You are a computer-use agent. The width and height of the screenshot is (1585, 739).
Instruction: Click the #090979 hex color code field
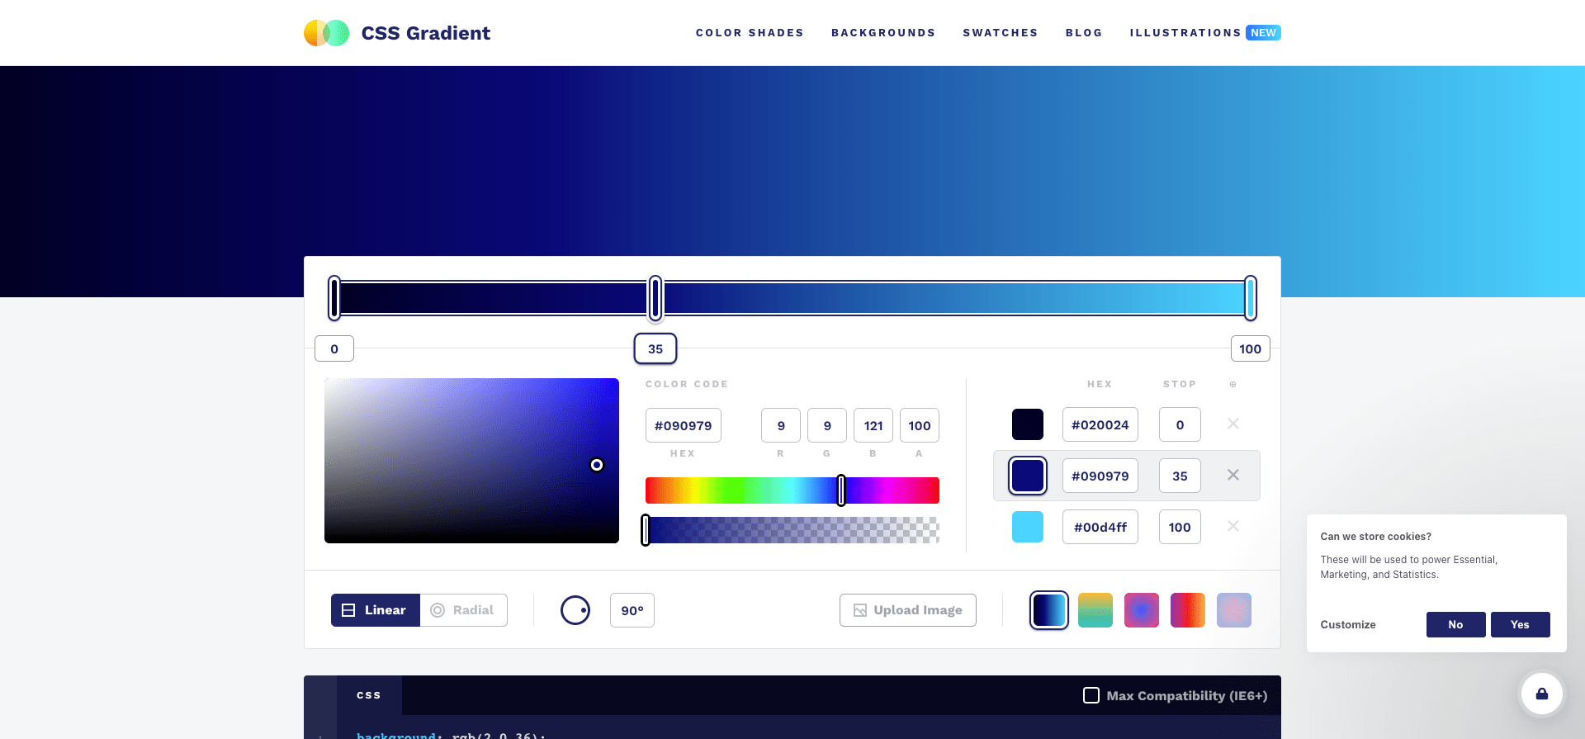point(684,426)
